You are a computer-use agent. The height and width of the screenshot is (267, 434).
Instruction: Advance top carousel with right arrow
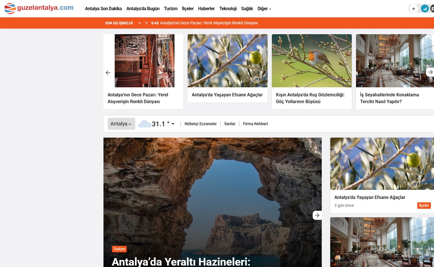click(430, 72)
